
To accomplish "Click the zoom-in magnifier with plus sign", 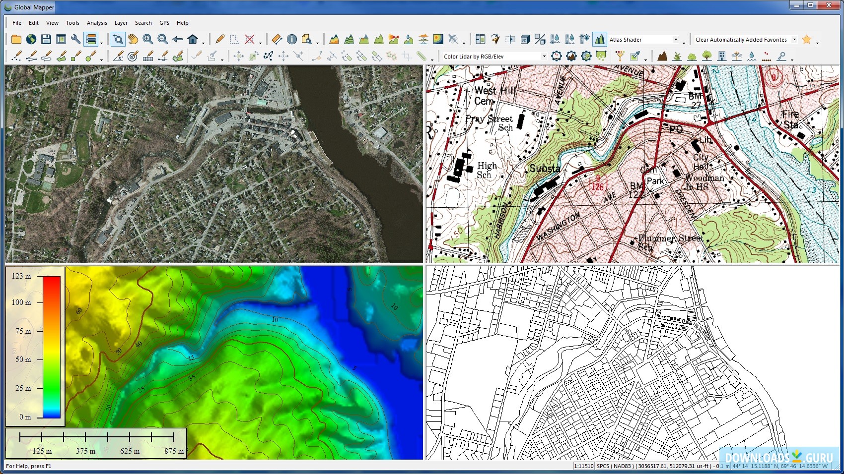I will click(x=147, y=39).
